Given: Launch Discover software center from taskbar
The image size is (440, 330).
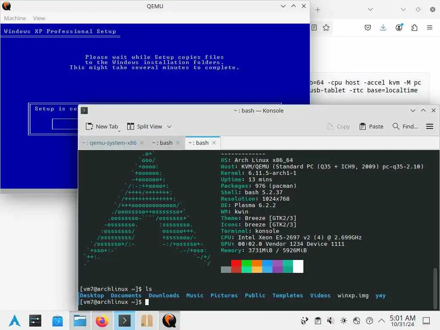Looking at the screenshot, I should click(58, 321).
